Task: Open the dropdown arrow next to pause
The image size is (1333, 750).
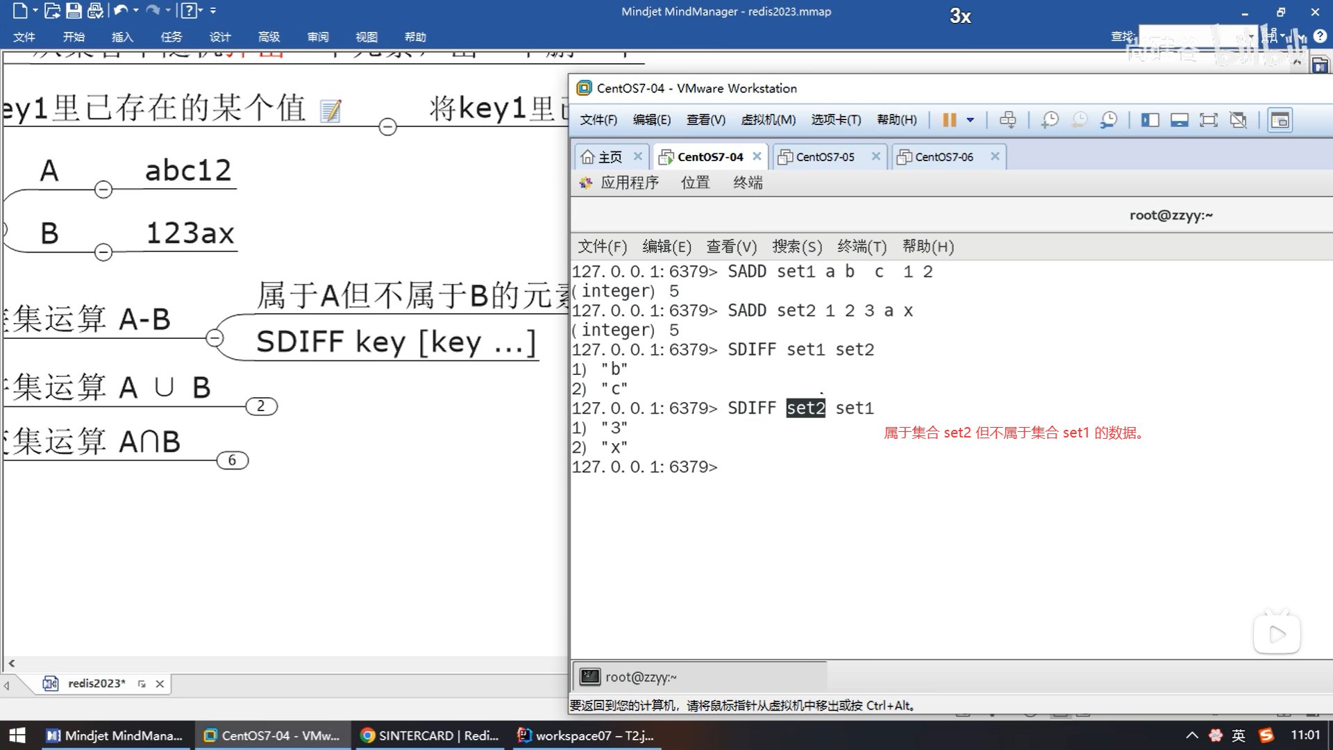Action: pos(970,120)
